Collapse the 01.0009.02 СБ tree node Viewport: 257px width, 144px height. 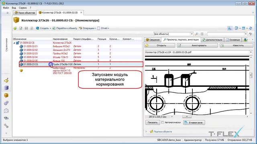(x=14, y=43)
